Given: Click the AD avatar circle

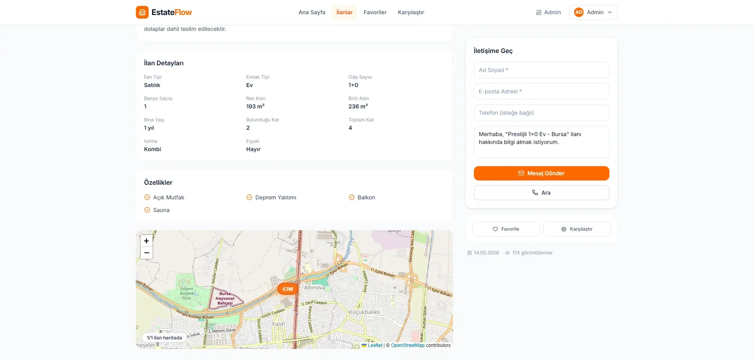Looking at the screenshot, I should (579, 12).
